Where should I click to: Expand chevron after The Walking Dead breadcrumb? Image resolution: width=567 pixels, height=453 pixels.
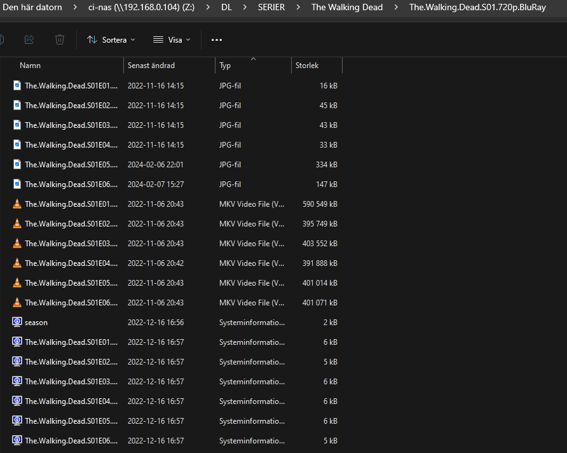(x=396, y=8)
